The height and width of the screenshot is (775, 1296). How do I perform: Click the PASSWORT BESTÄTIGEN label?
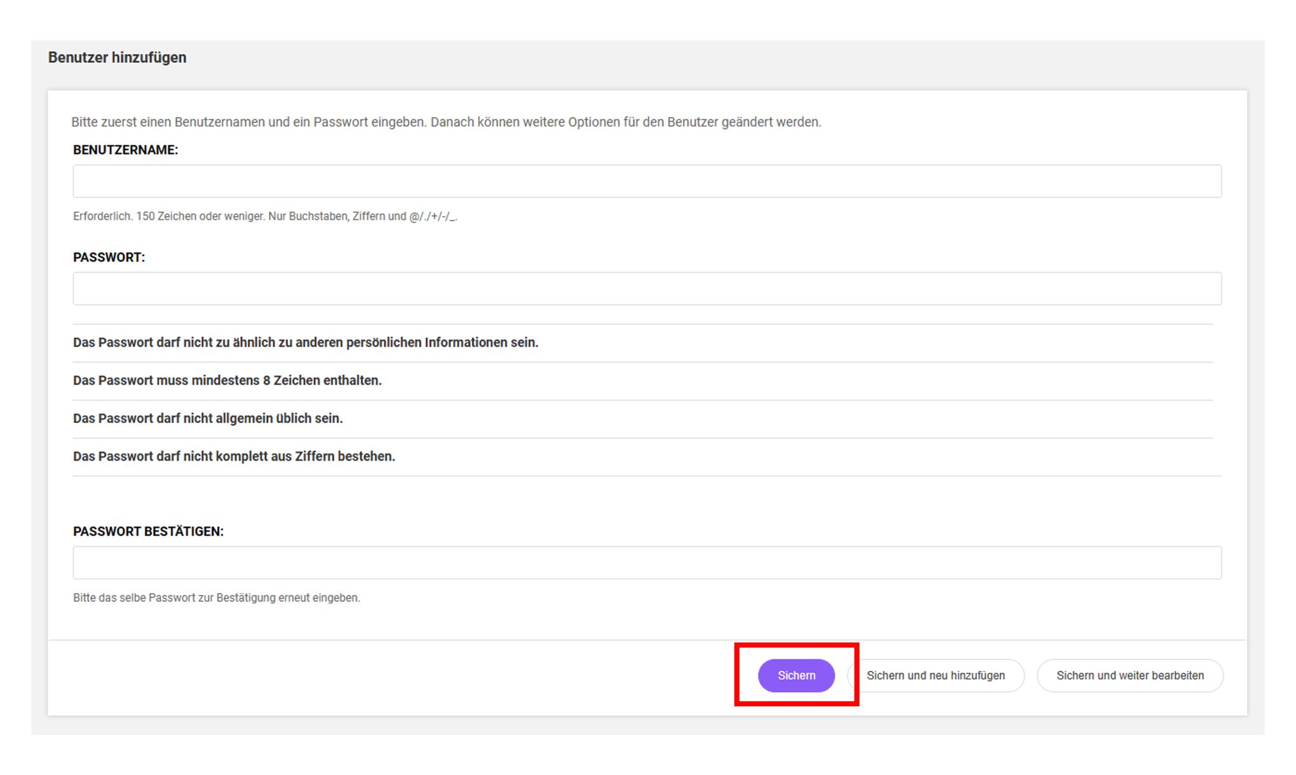[x=148, y=531]
